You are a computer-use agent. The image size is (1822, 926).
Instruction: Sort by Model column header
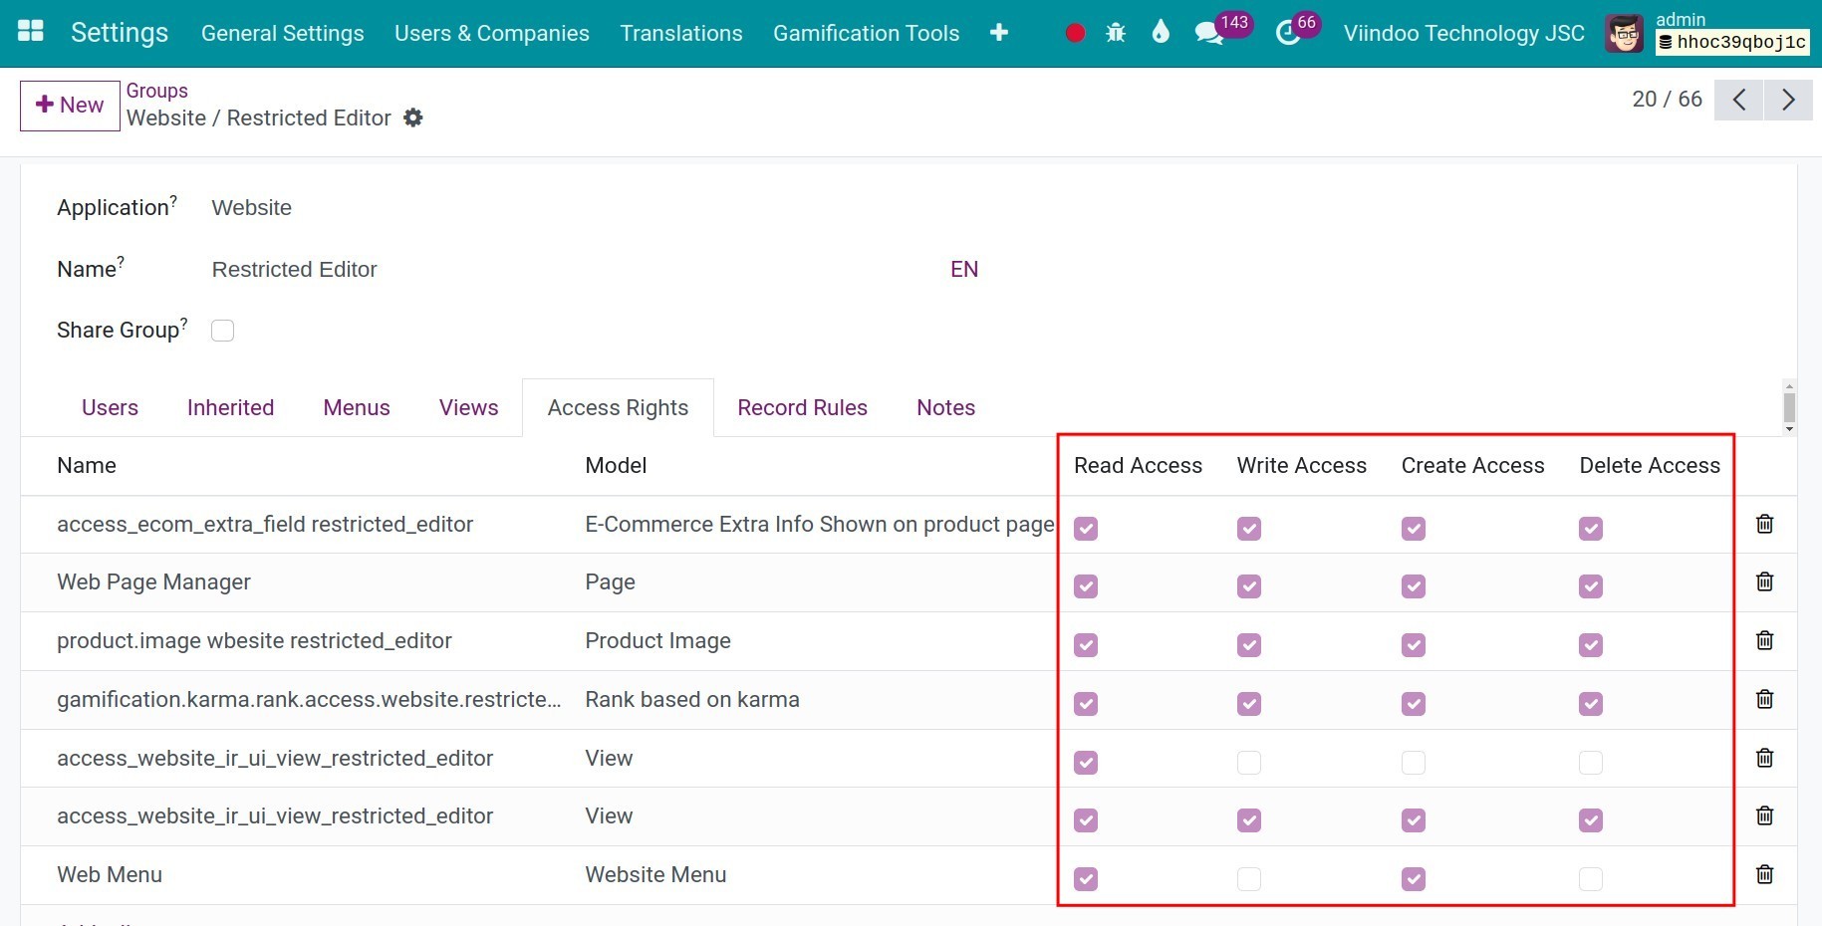coord(616,465)
